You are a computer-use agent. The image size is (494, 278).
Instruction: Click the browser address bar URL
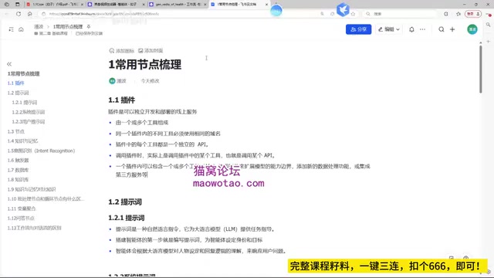click(x=104, y=14)
